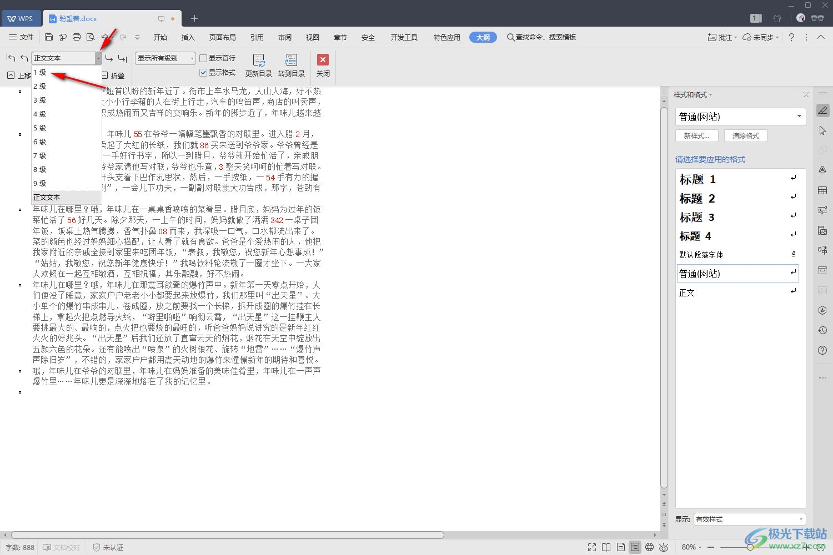The height and width of the screenshot is (555, 833).
Task: Demote outline level icon
Action: [x=109, y=58]
